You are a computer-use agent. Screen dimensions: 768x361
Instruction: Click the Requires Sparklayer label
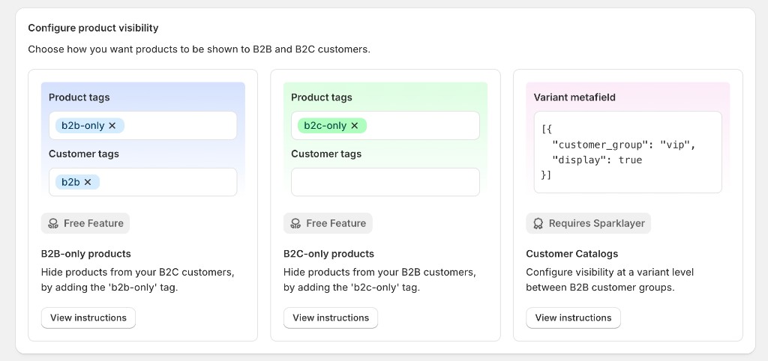tap(596, 223)
